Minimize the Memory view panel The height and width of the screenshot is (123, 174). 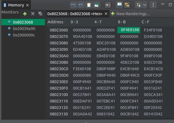pyautogui.click(x=163, y=4)
